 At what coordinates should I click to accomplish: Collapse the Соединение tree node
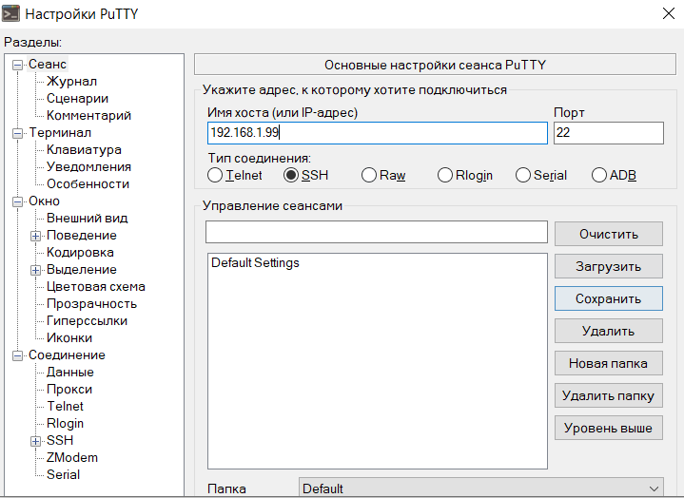pos(17,356)
